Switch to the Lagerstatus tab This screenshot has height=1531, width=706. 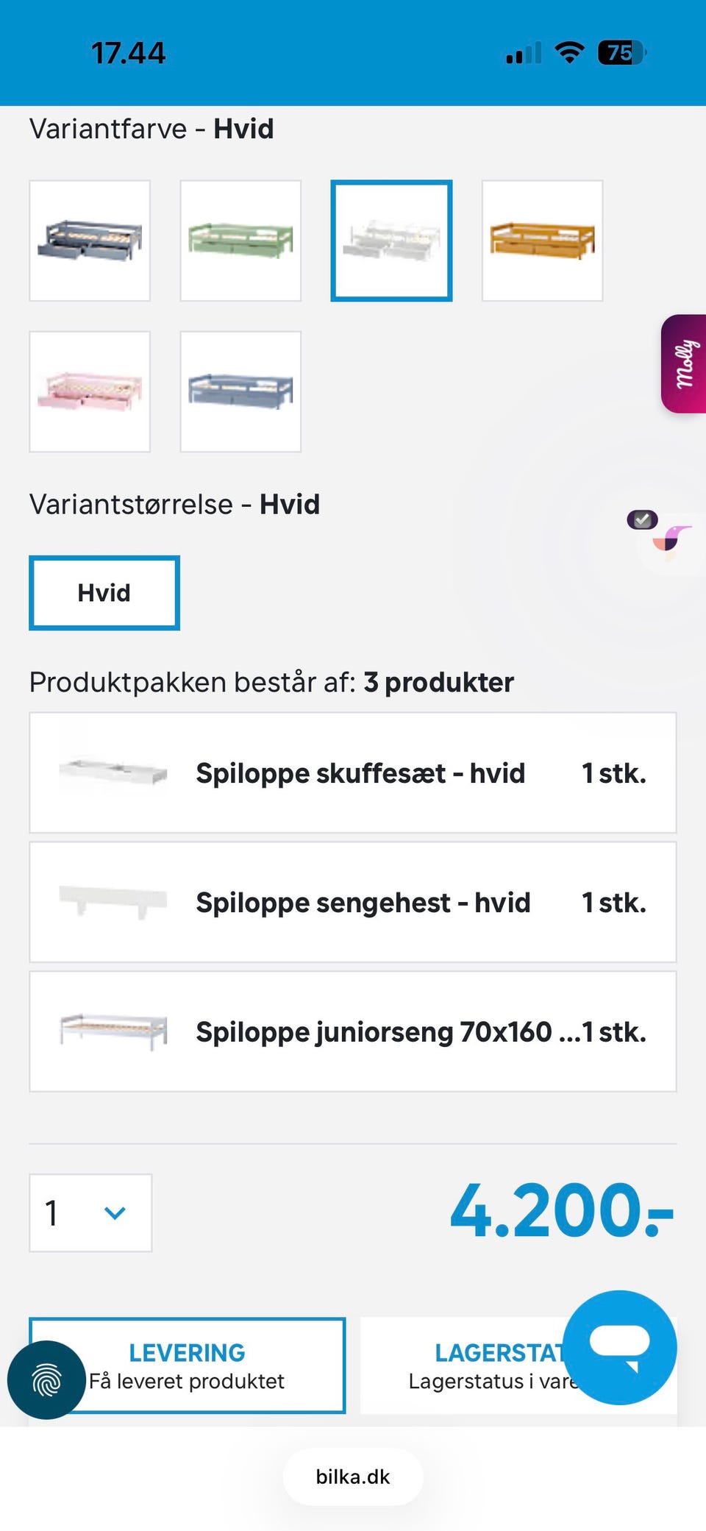[471, 1365]
